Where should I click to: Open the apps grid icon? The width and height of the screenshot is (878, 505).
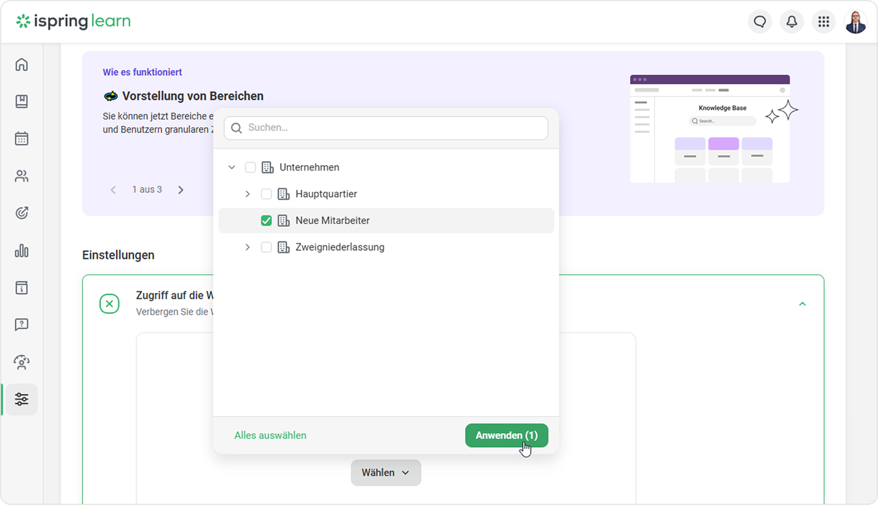click(823, 22)
